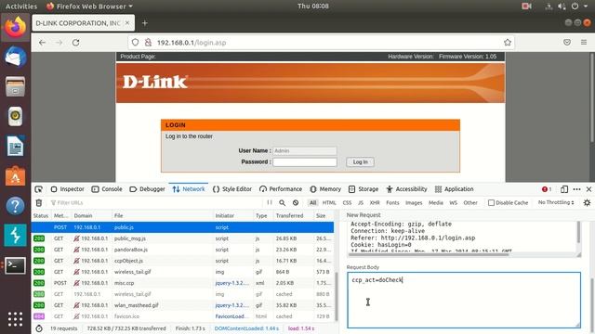Save page to Pocket
Image resolution: width=595 pixels, height=334 pixels.
pyautogui.click(x=567, y=43)
